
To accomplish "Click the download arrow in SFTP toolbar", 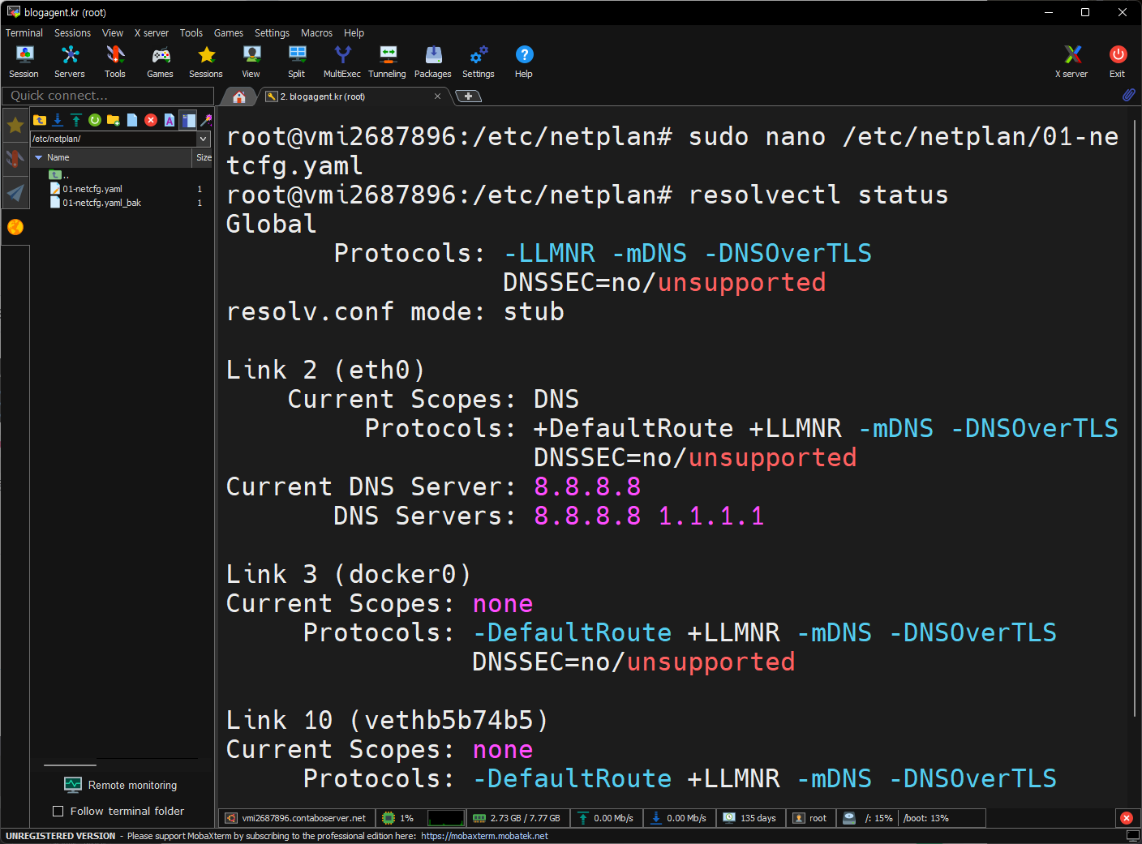I will [58, 120].
